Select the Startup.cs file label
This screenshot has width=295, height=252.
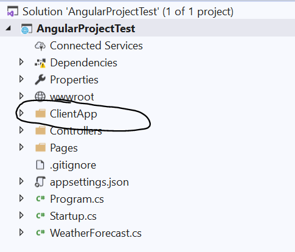coord(73,216)
